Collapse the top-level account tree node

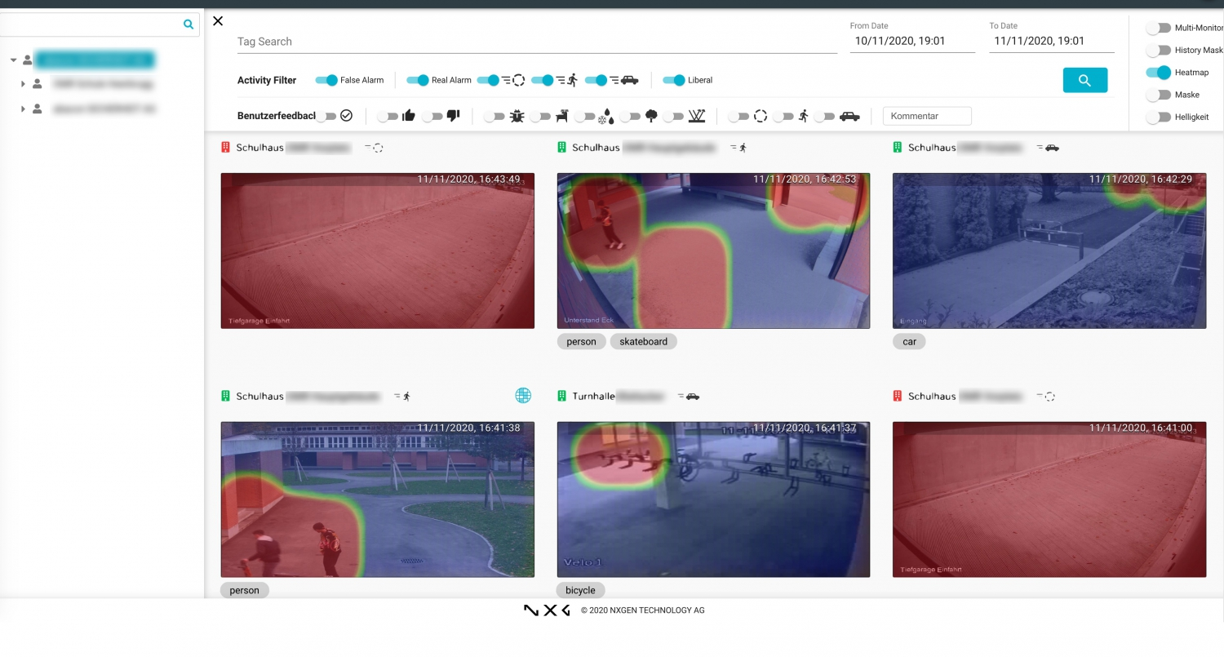tap(14, 60)
